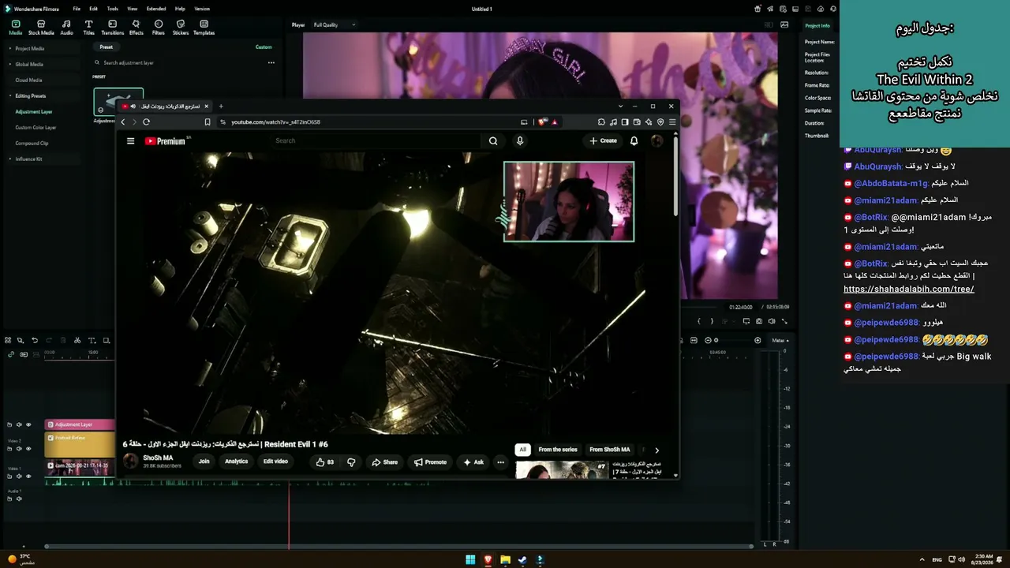Viewport: 1010px width, 568px height.
Task: Expand the Influence Kit tree item
Action: pyautogui.click(x=9, y=159)
